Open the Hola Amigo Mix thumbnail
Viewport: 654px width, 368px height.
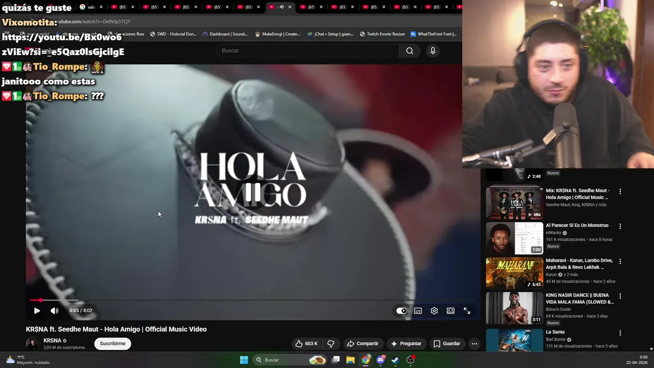tap(514, 203)
